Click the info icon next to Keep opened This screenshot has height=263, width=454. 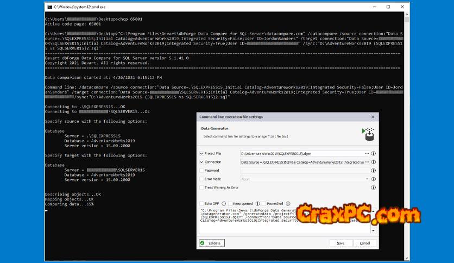[x=257, y=204]
